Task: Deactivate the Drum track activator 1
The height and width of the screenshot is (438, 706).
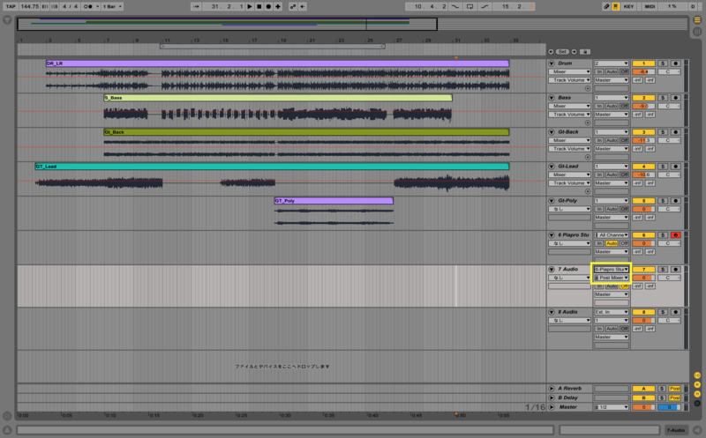Action: 643,63
